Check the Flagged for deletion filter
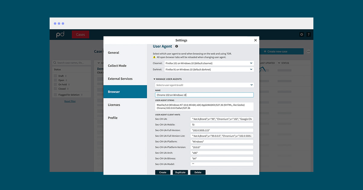This screenshot has height=190, width=363. 55,95
